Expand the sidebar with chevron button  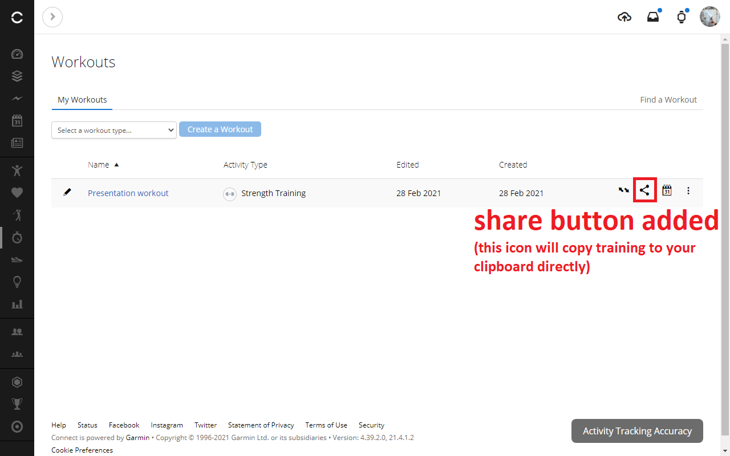point(52,17)
